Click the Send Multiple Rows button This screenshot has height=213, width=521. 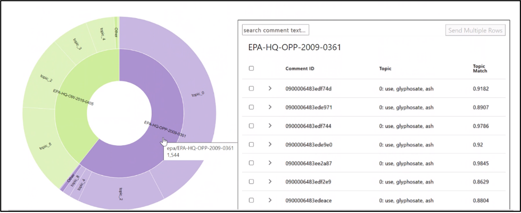(x=475, y=30)
